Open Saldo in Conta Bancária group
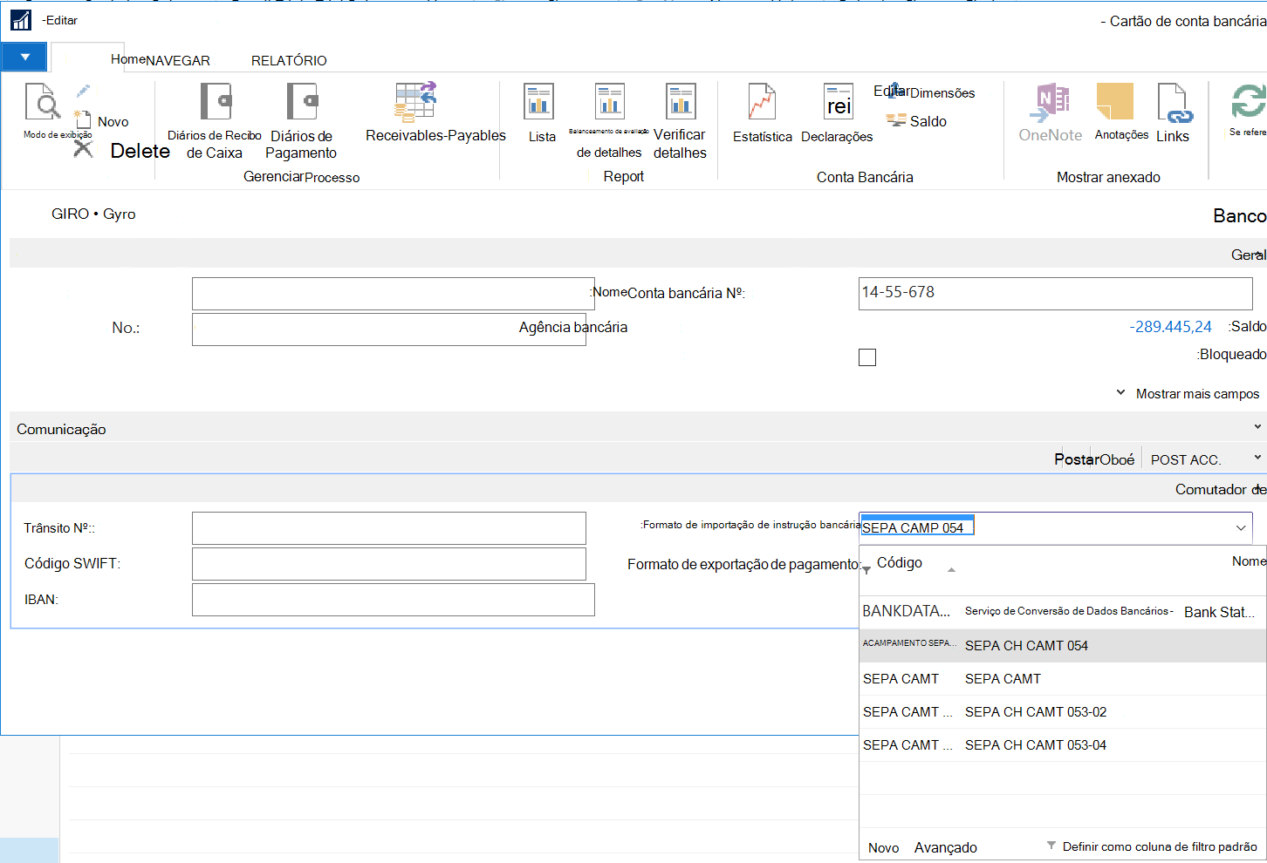The height and width of the screenshot is (863, 1267). [x=917, y=121]
